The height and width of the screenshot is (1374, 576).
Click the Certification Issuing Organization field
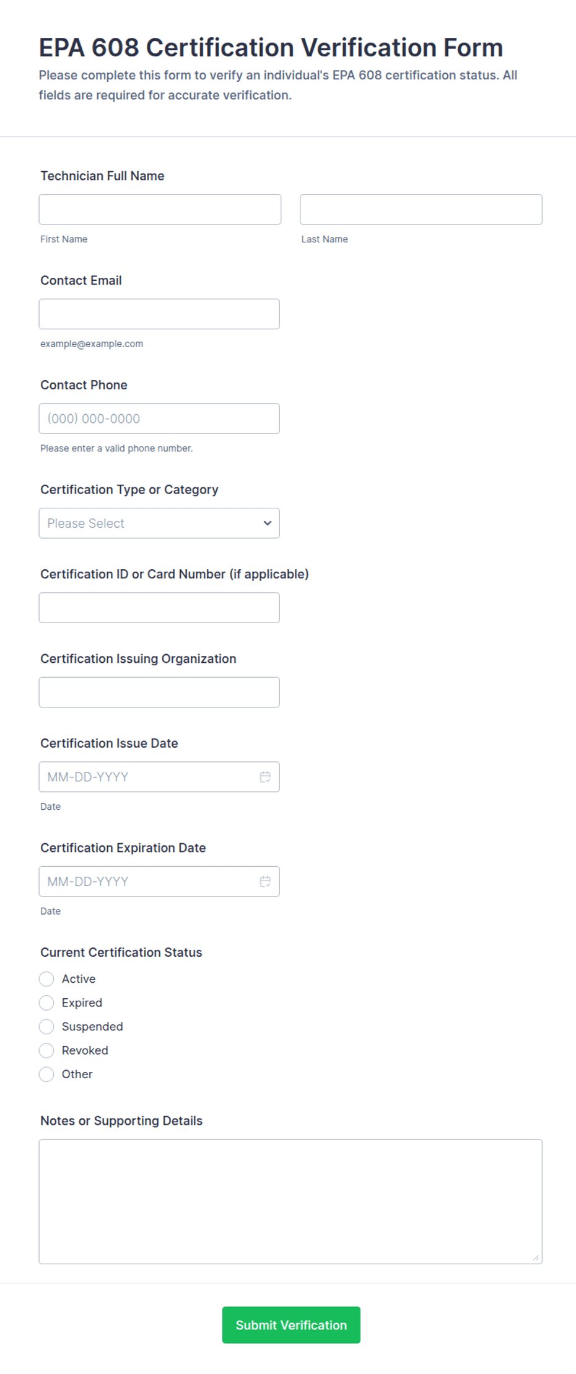coord(159,693)
